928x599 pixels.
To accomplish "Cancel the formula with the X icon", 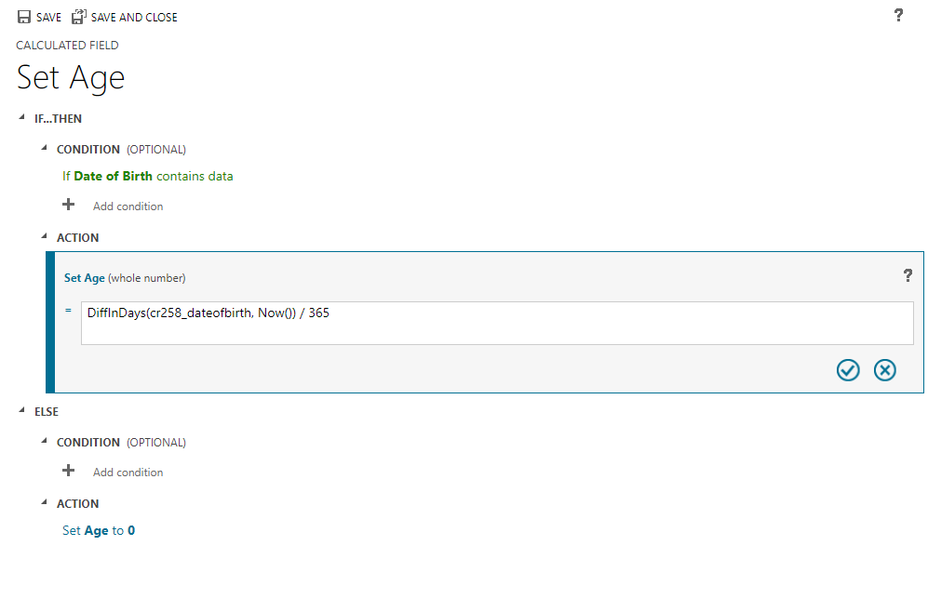I will 884,369.
